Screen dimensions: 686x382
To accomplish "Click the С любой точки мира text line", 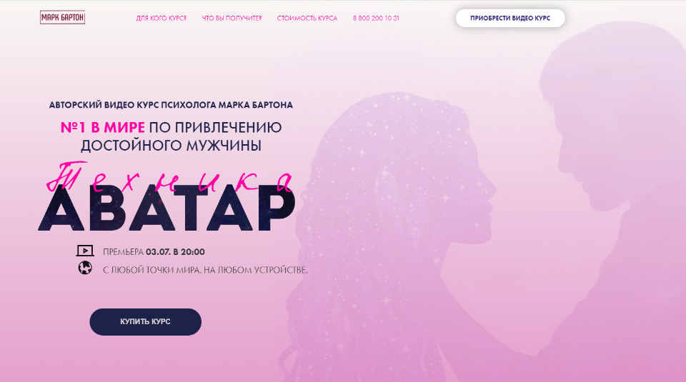I will pyautogui.click(x=205, y=270).
